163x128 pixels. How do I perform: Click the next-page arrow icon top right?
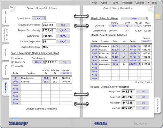[152, 7]
